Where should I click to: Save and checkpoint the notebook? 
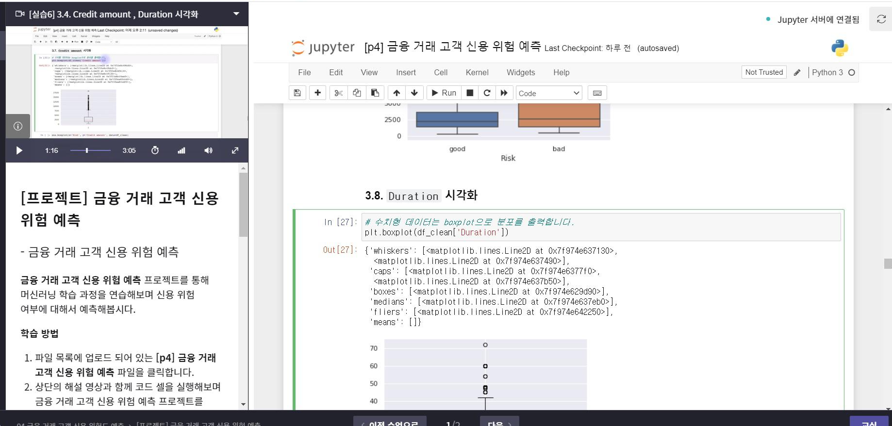(x=297, y=93)
